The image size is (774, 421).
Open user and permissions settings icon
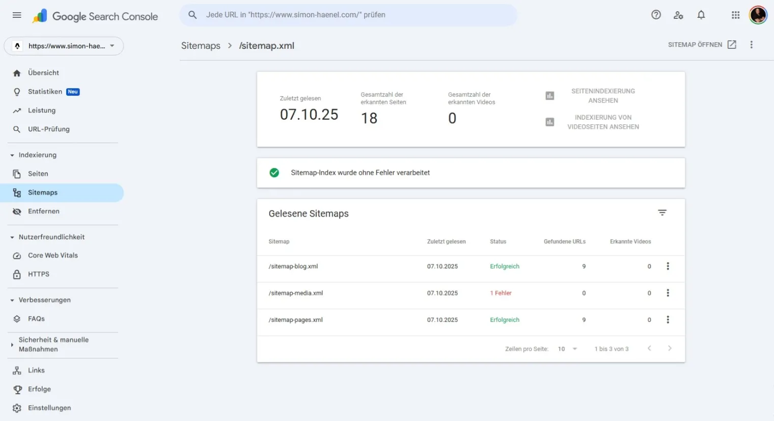678,15
